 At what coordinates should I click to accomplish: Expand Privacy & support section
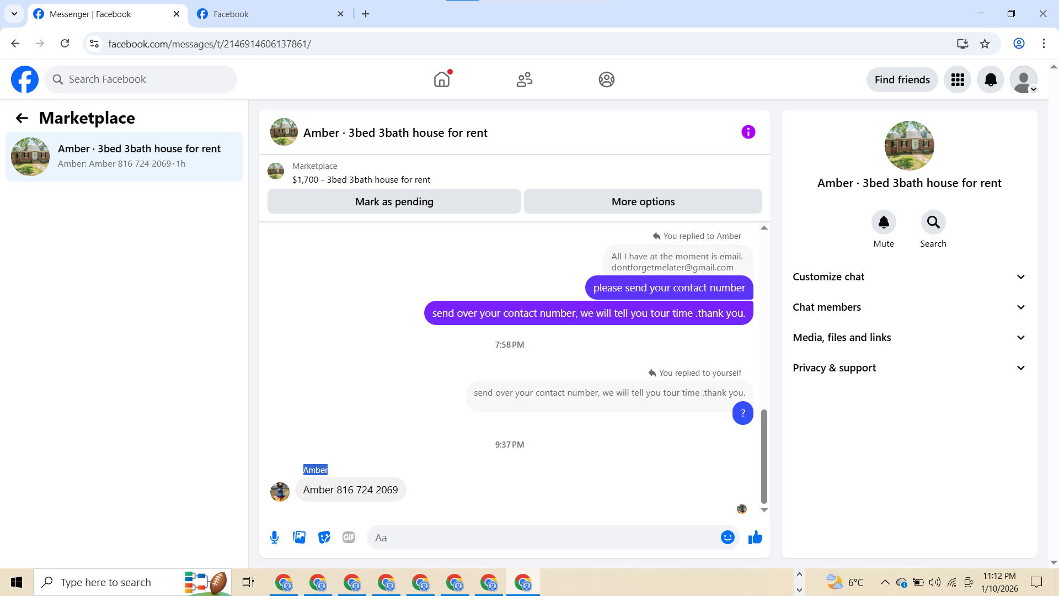coord(909,368)
